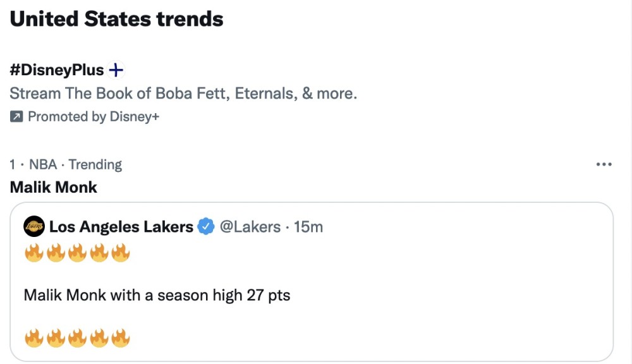Click middle fire emoji in bottom row

point(77,338)
